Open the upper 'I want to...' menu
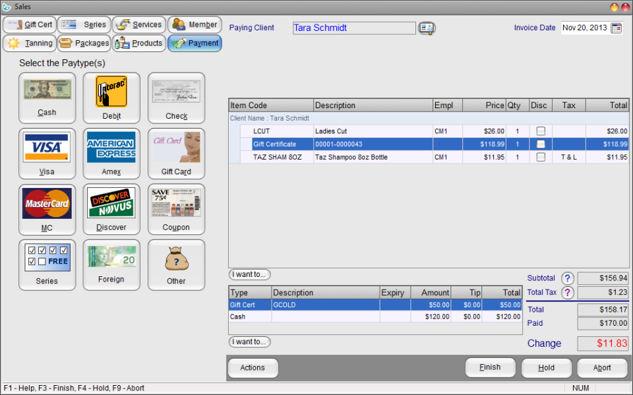 [249, 274]
